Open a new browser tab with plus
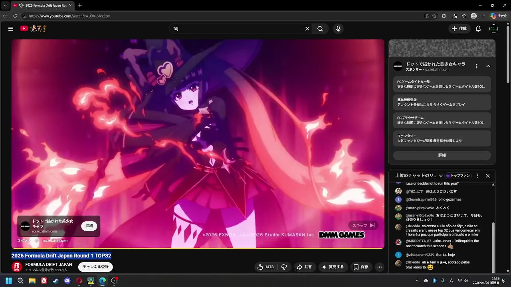 80,5
